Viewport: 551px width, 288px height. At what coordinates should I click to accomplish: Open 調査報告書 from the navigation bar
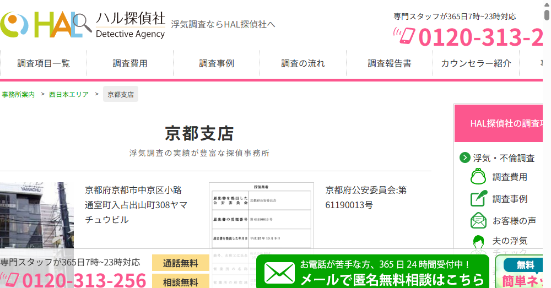point(390,63)
